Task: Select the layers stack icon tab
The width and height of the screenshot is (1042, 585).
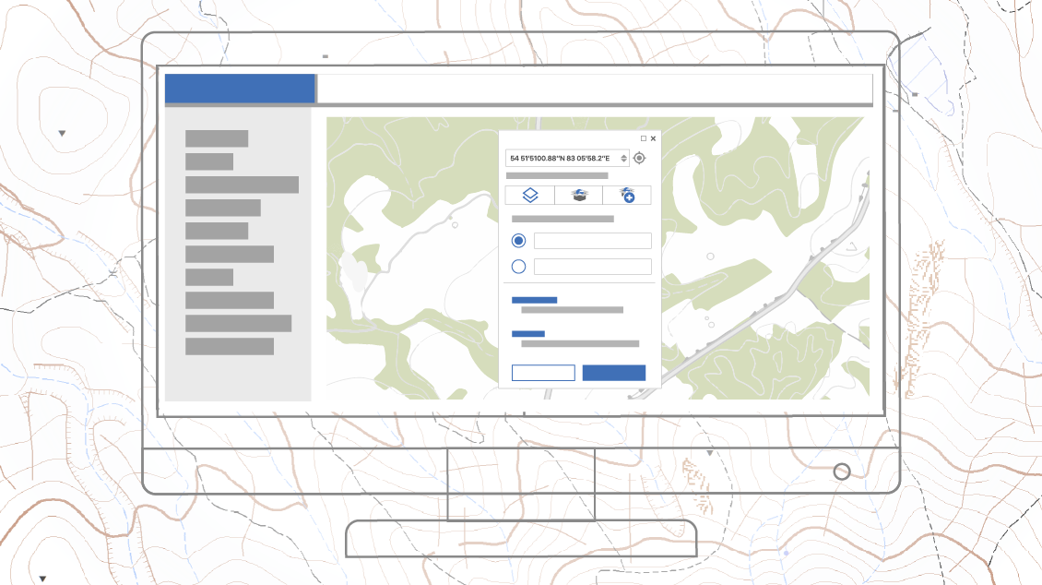Action: [530, 196]
